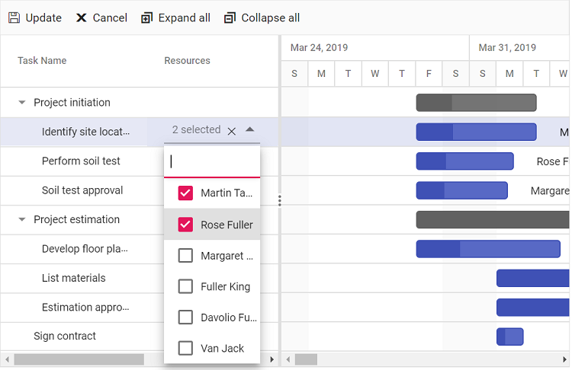
Task: Select Soil test approval task
Action: coord(82,190)
